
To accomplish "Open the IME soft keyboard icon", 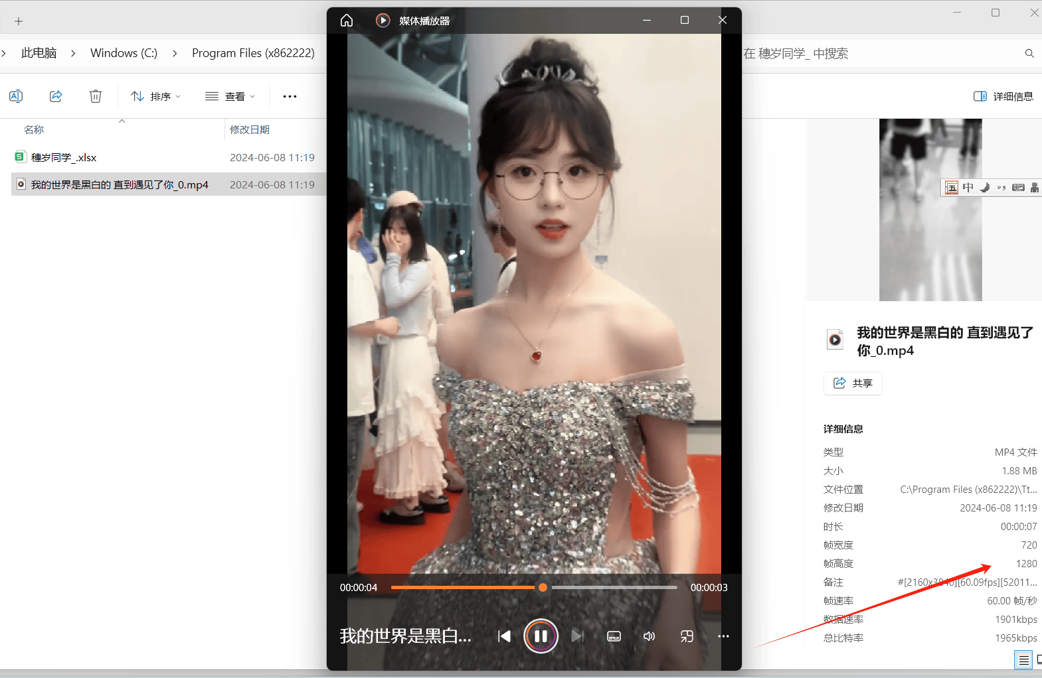I will (1018, 188).
